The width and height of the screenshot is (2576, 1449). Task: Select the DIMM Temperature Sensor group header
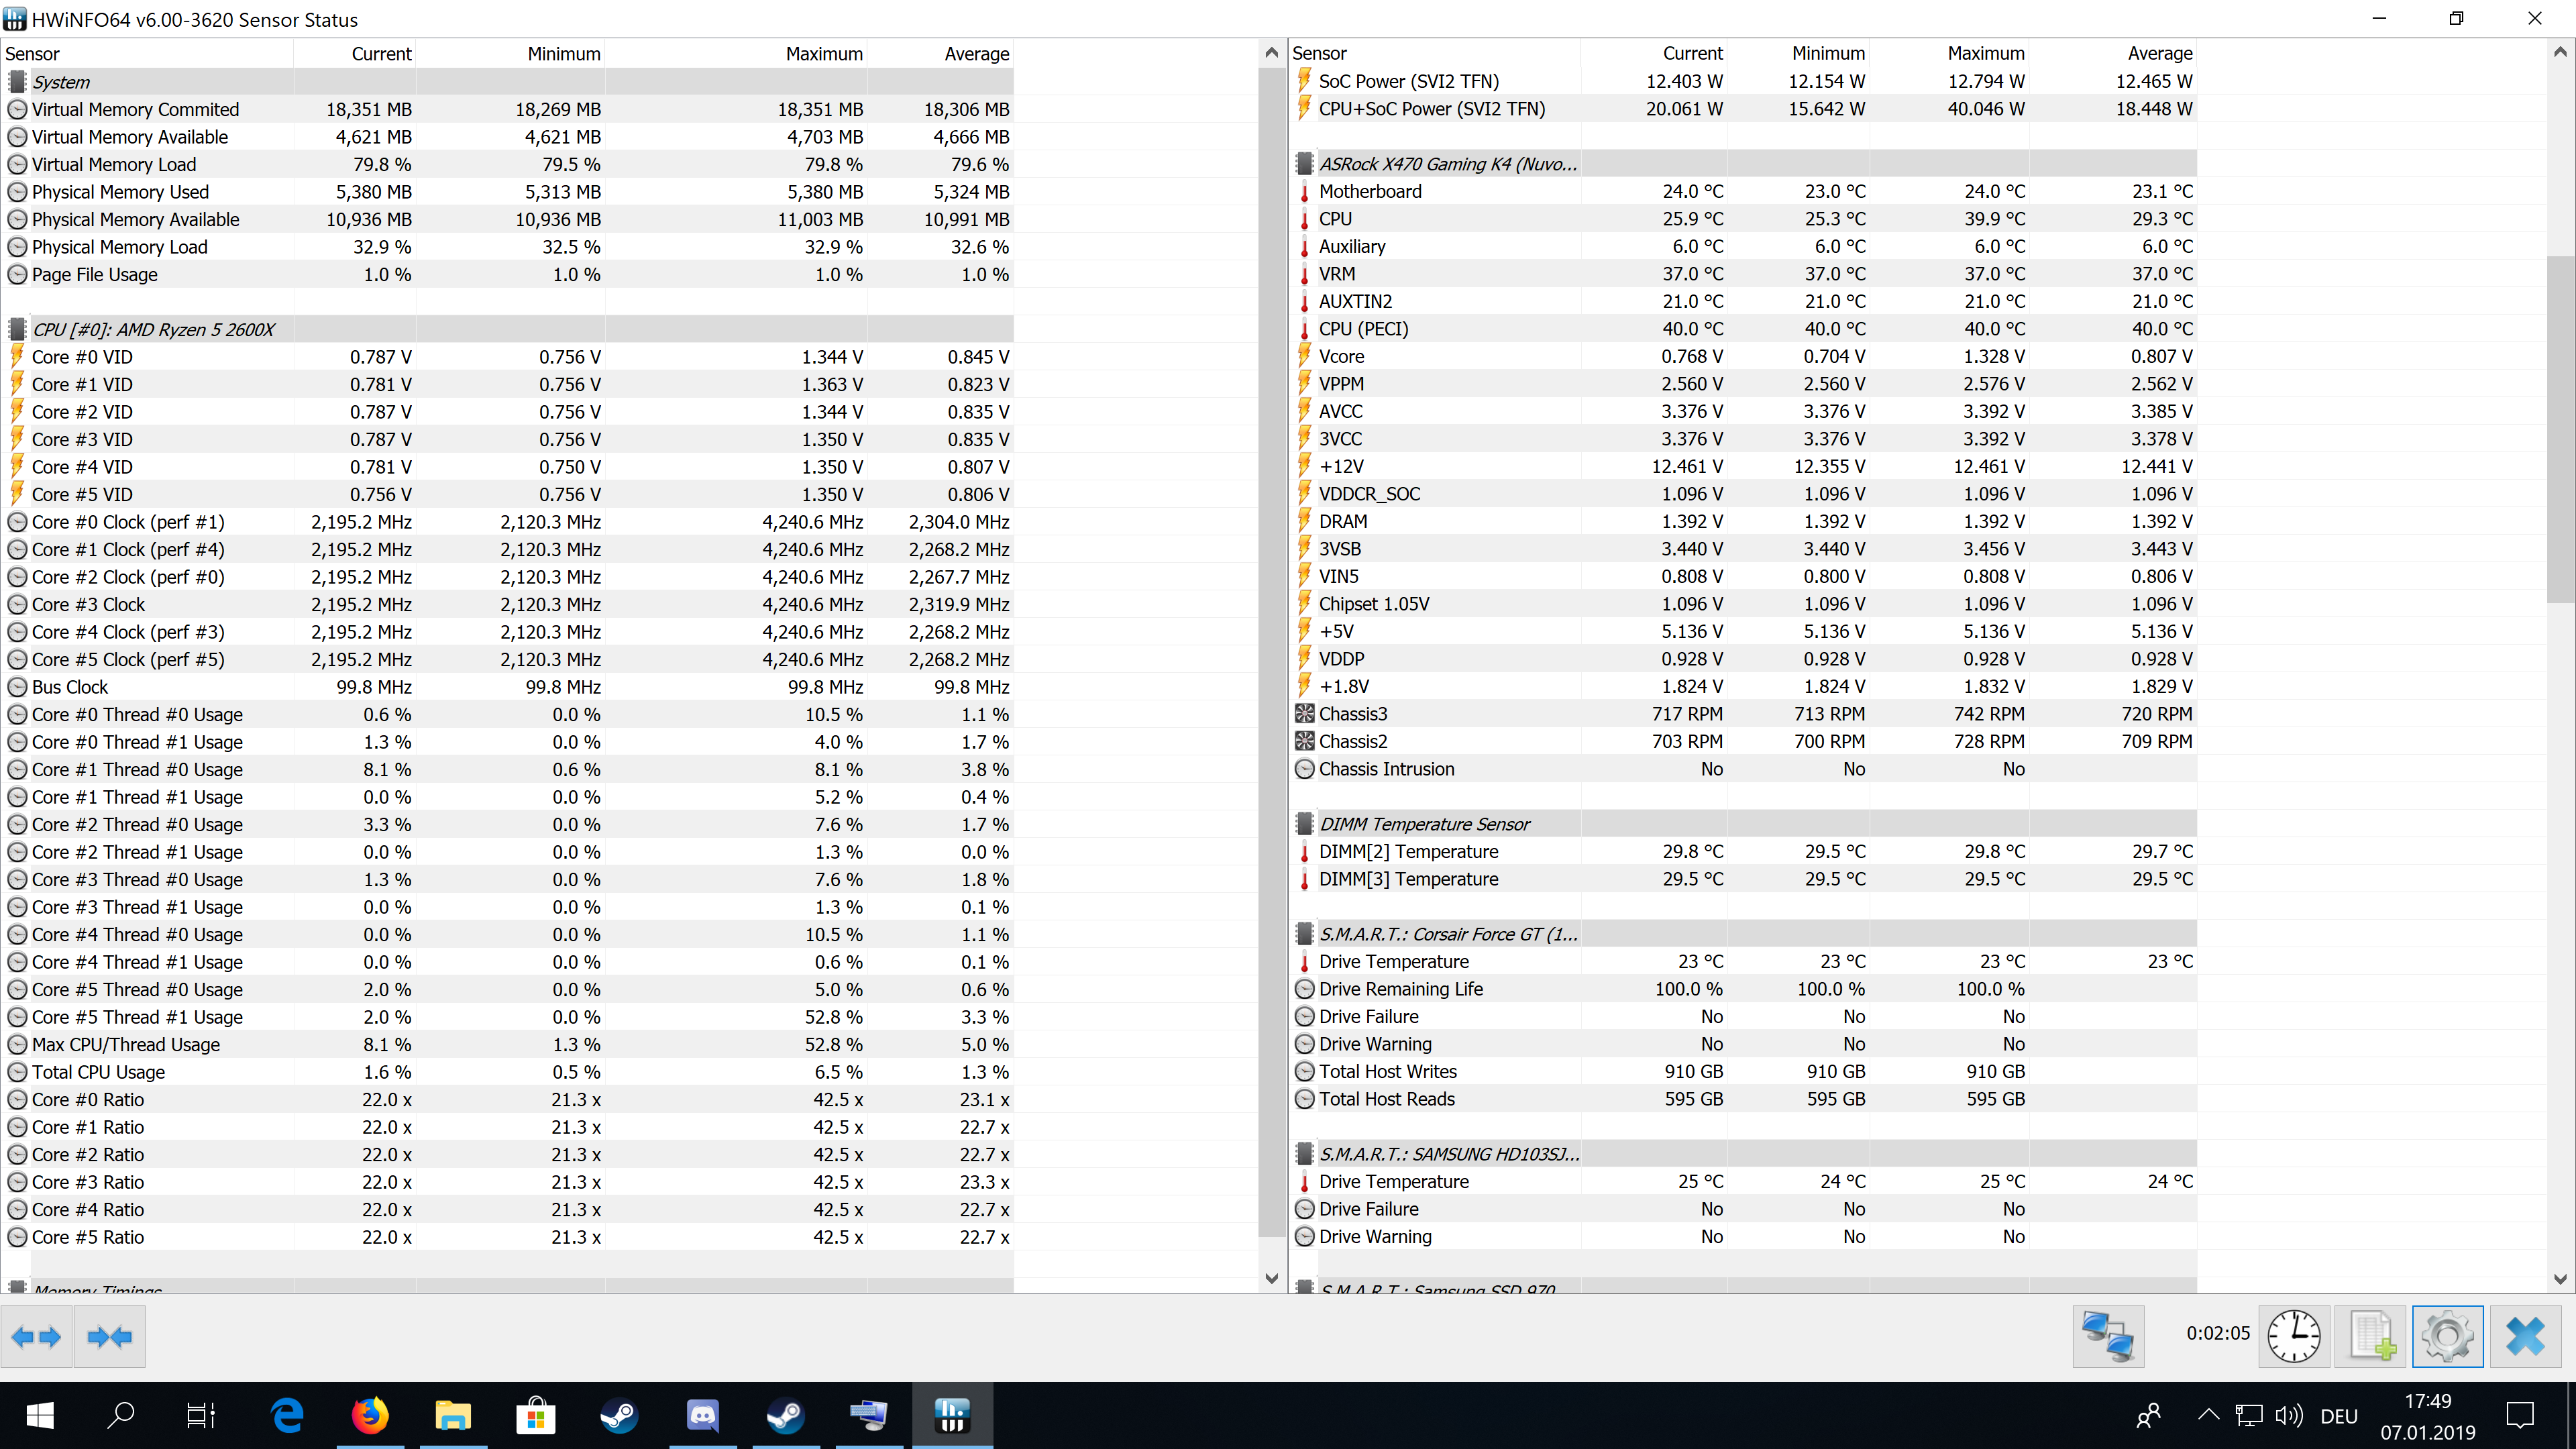click(x=1424, y=824)
